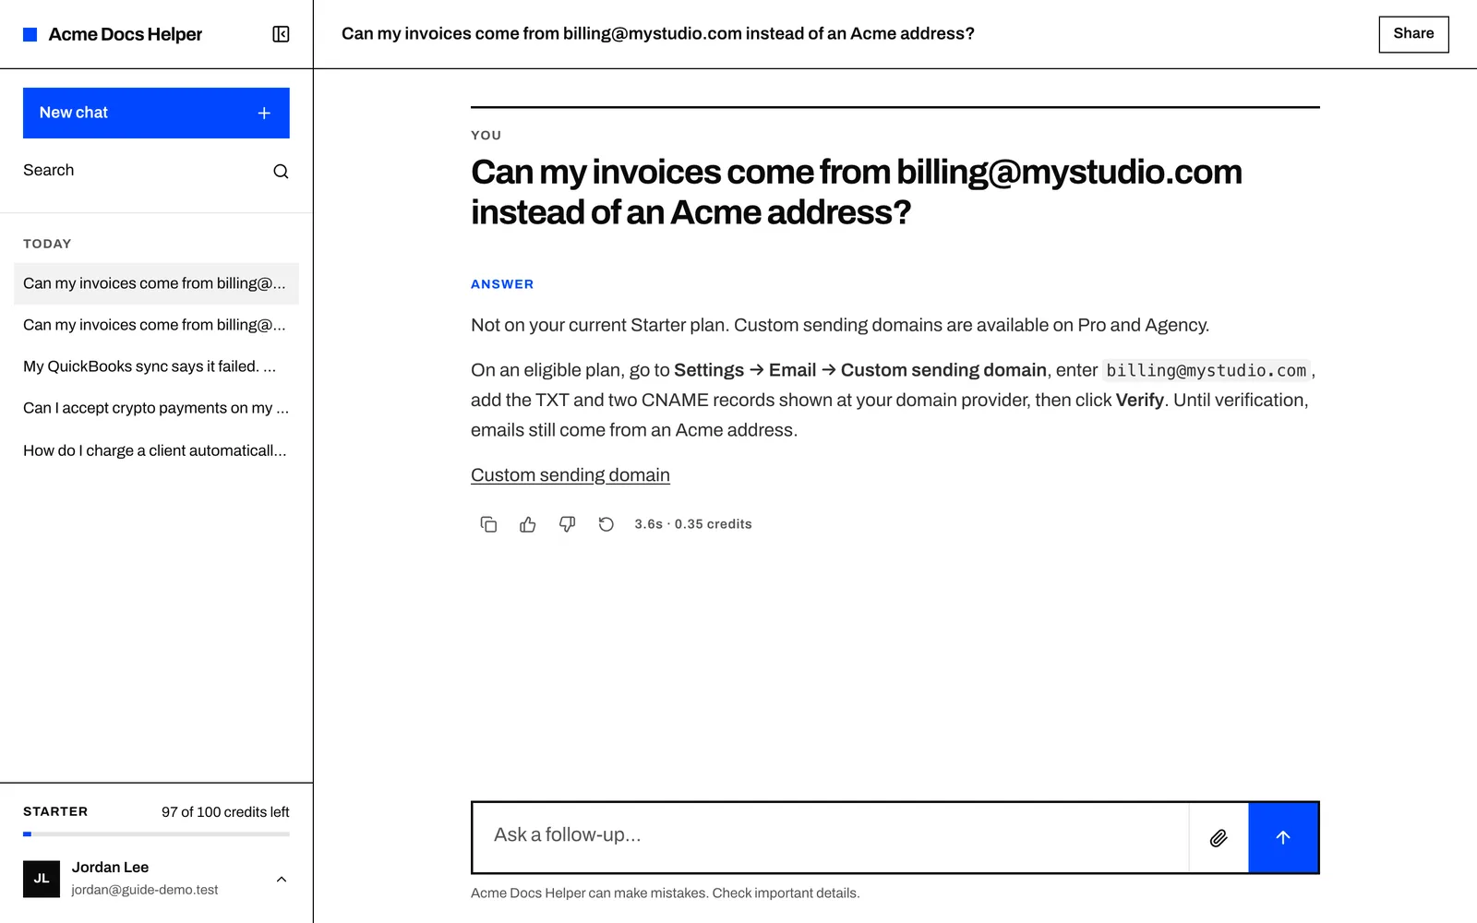Open the crypto payments chat

pyautogui.click(x=156, y=408)
